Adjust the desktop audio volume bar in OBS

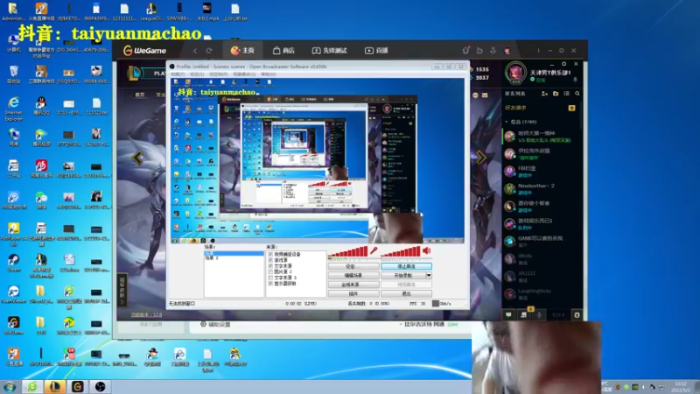coord(401,252)
